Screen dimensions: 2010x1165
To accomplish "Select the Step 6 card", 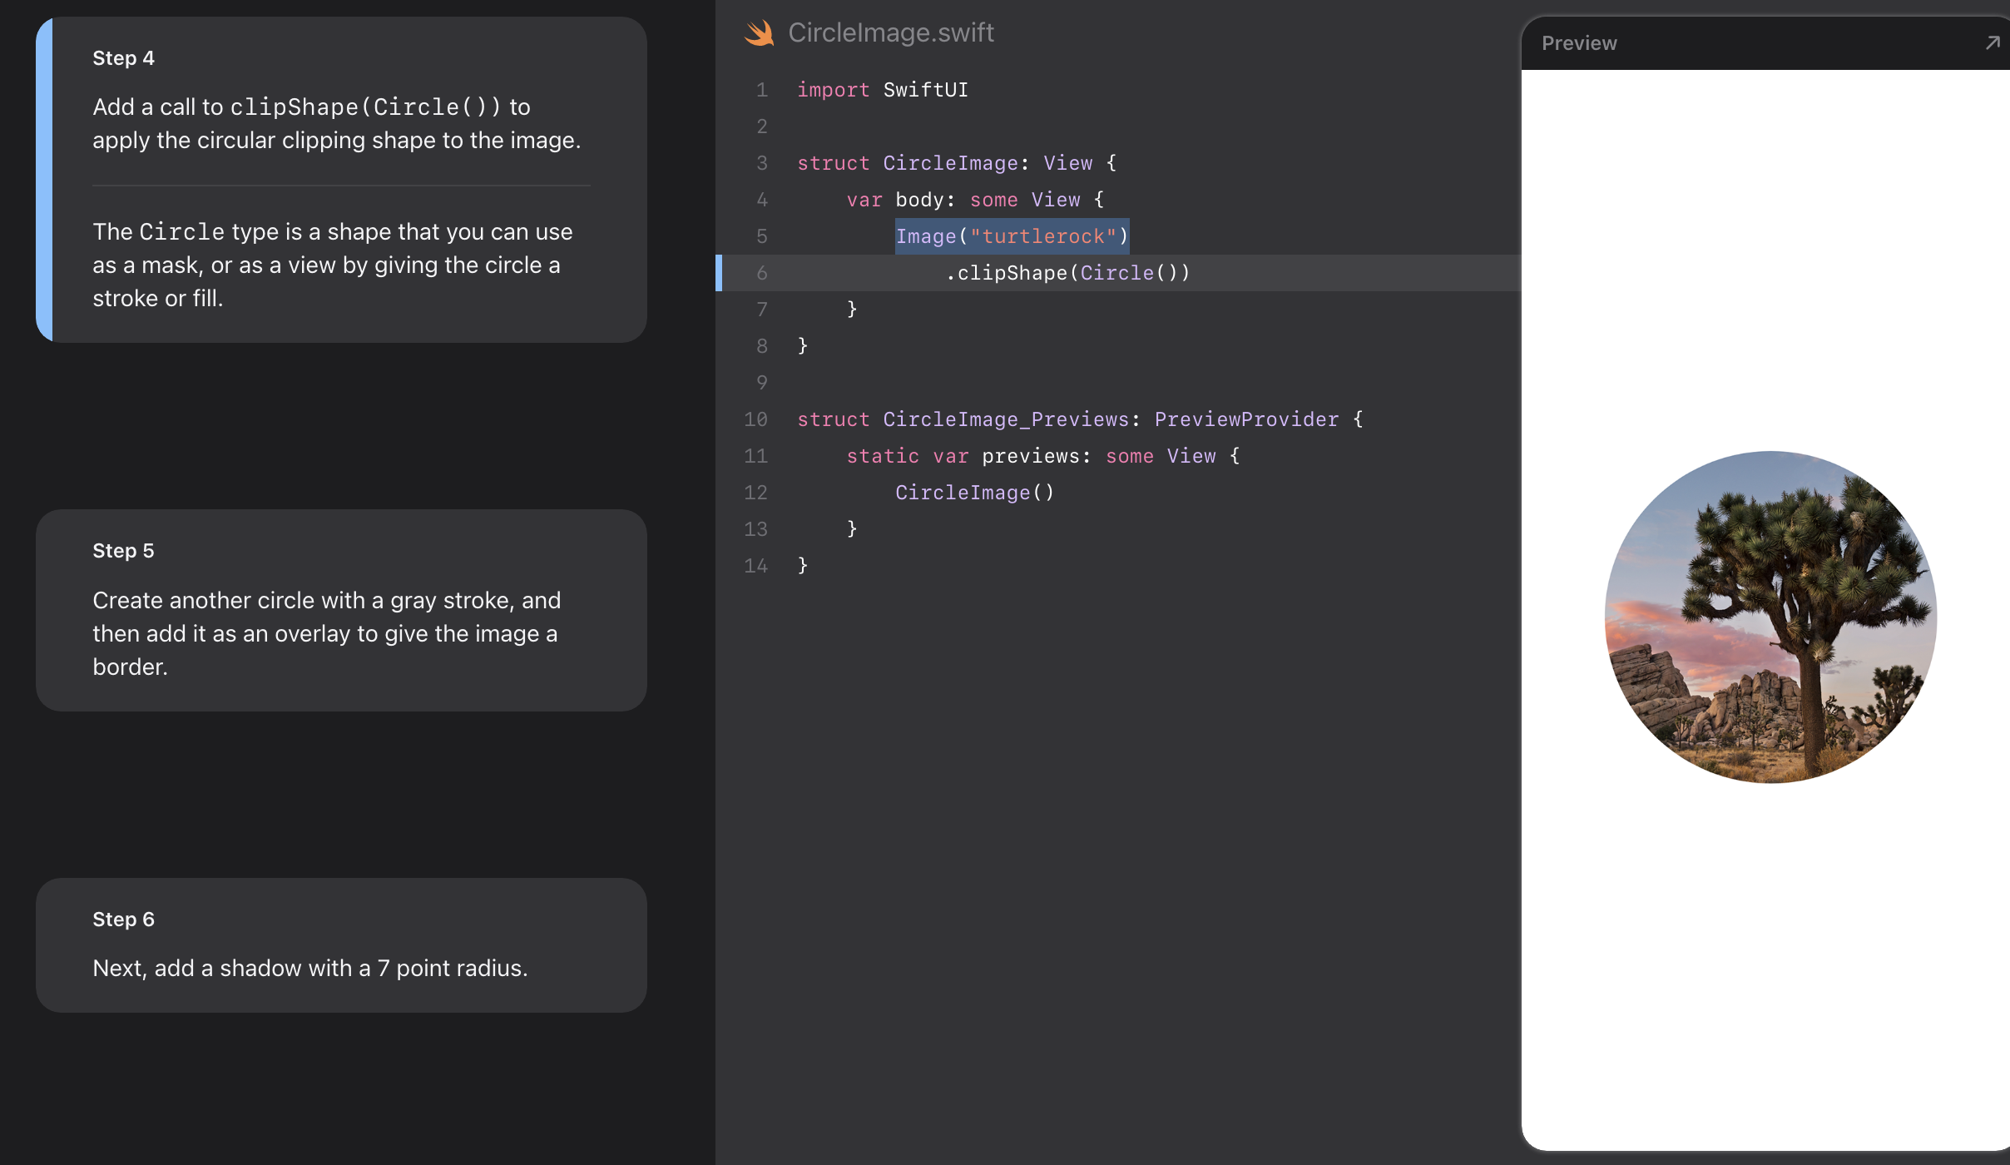I will coord(341,944).
